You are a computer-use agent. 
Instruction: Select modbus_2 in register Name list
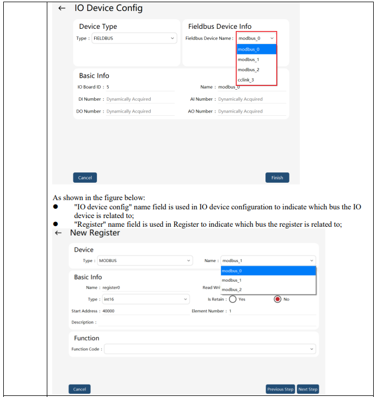(x=268, y=290)
